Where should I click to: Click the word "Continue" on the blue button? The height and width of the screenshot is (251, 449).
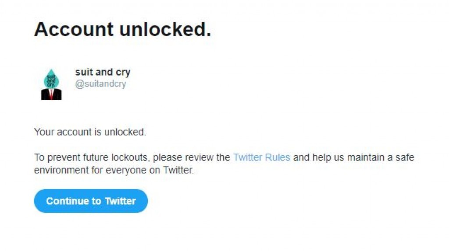click(x=68, y=201)
